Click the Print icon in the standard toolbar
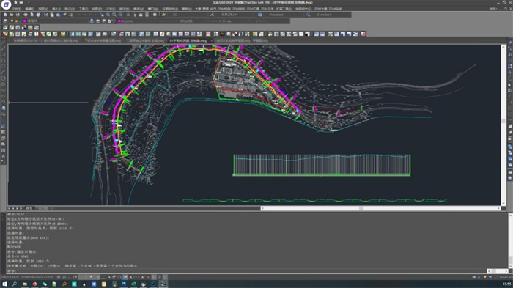The height and width of the screenshot is (288, 513). [26, 15]
